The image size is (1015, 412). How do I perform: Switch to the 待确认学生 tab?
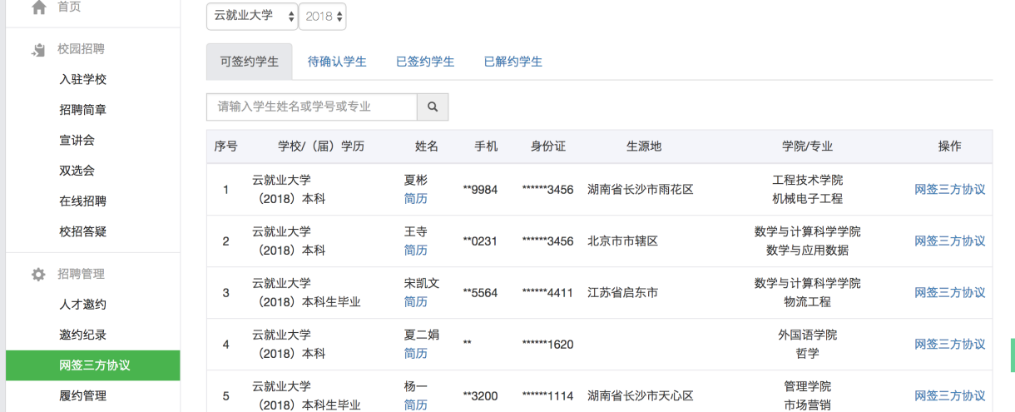[337, 62]
